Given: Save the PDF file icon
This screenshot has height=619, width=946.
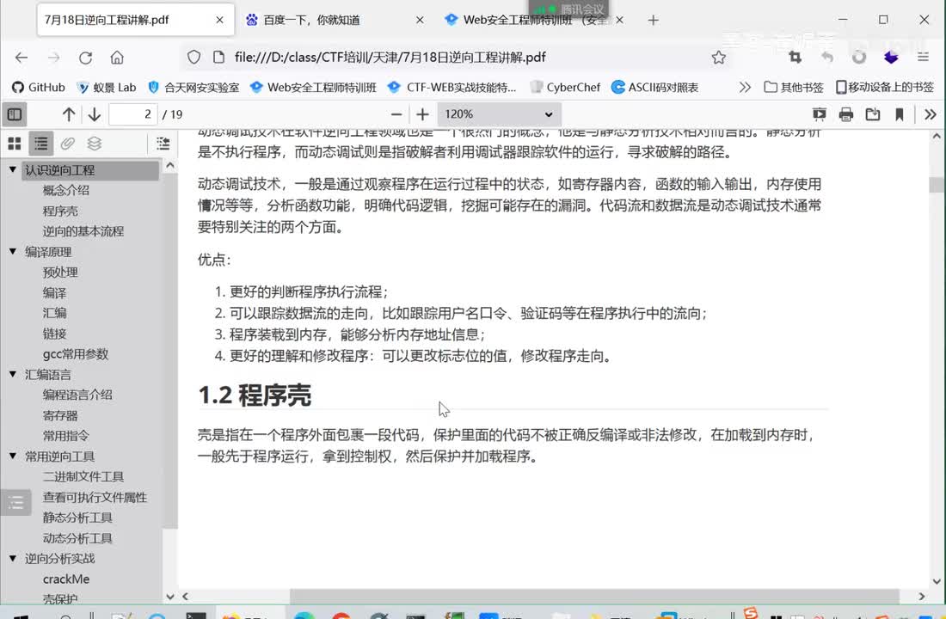Looking at the screenshot, I should pyautogui.click(x=872, y=114).
